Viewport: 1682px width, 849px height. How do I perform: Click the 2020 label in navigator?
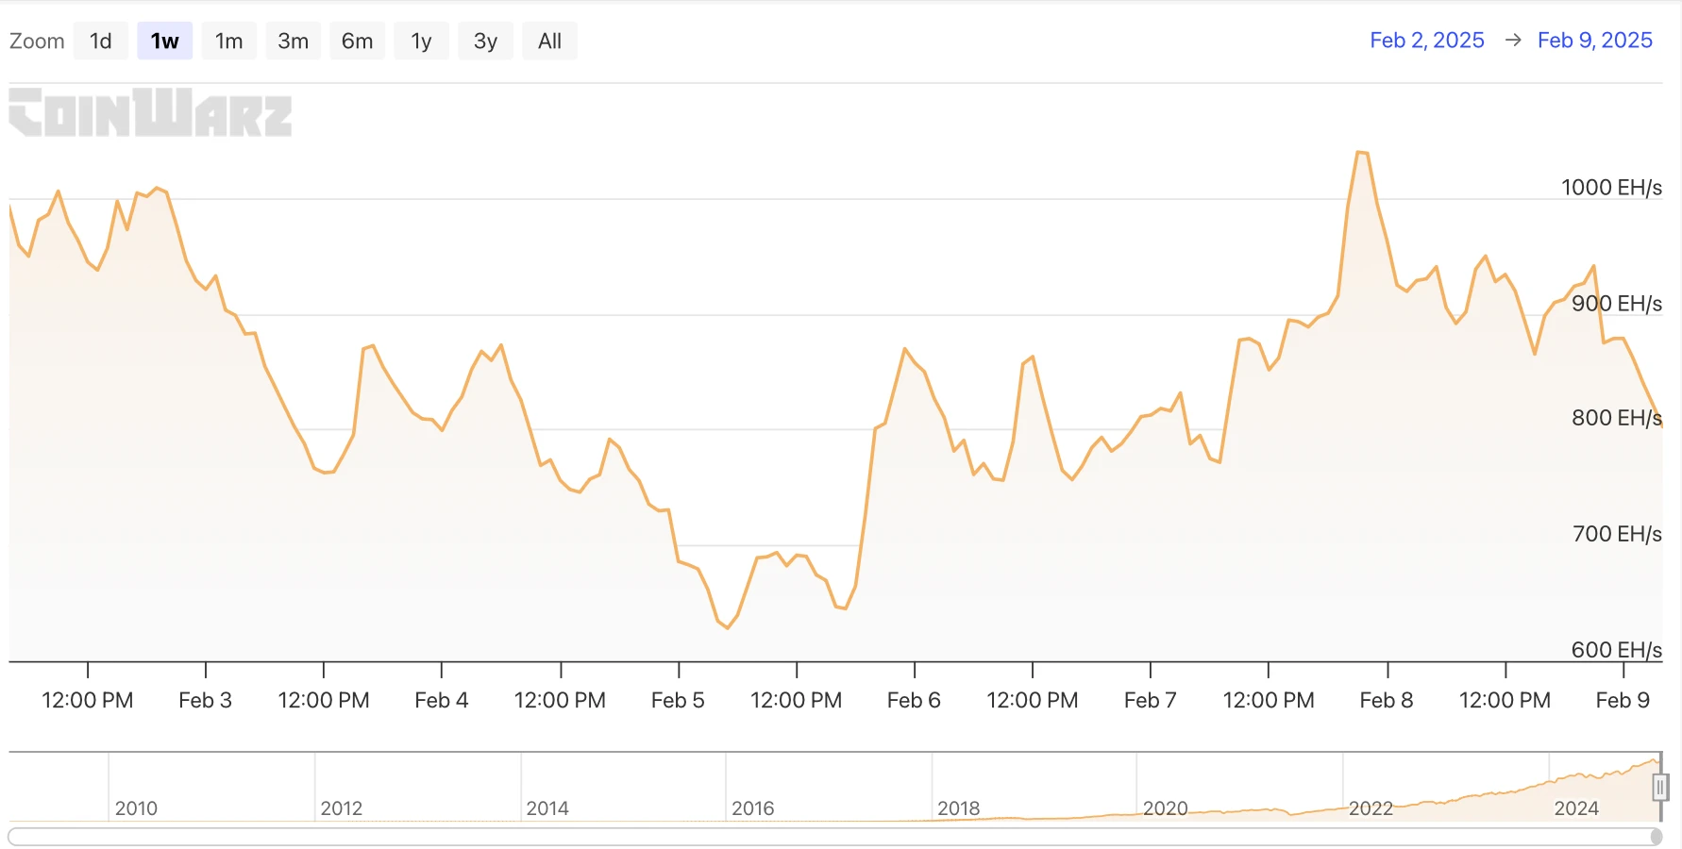tap(1165, 808)
